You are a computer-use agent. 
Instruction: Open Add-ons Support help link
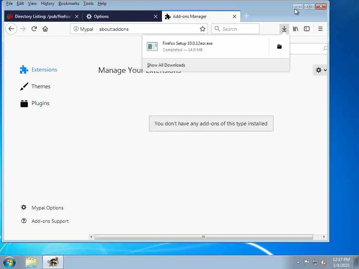(x=45, y=221)
